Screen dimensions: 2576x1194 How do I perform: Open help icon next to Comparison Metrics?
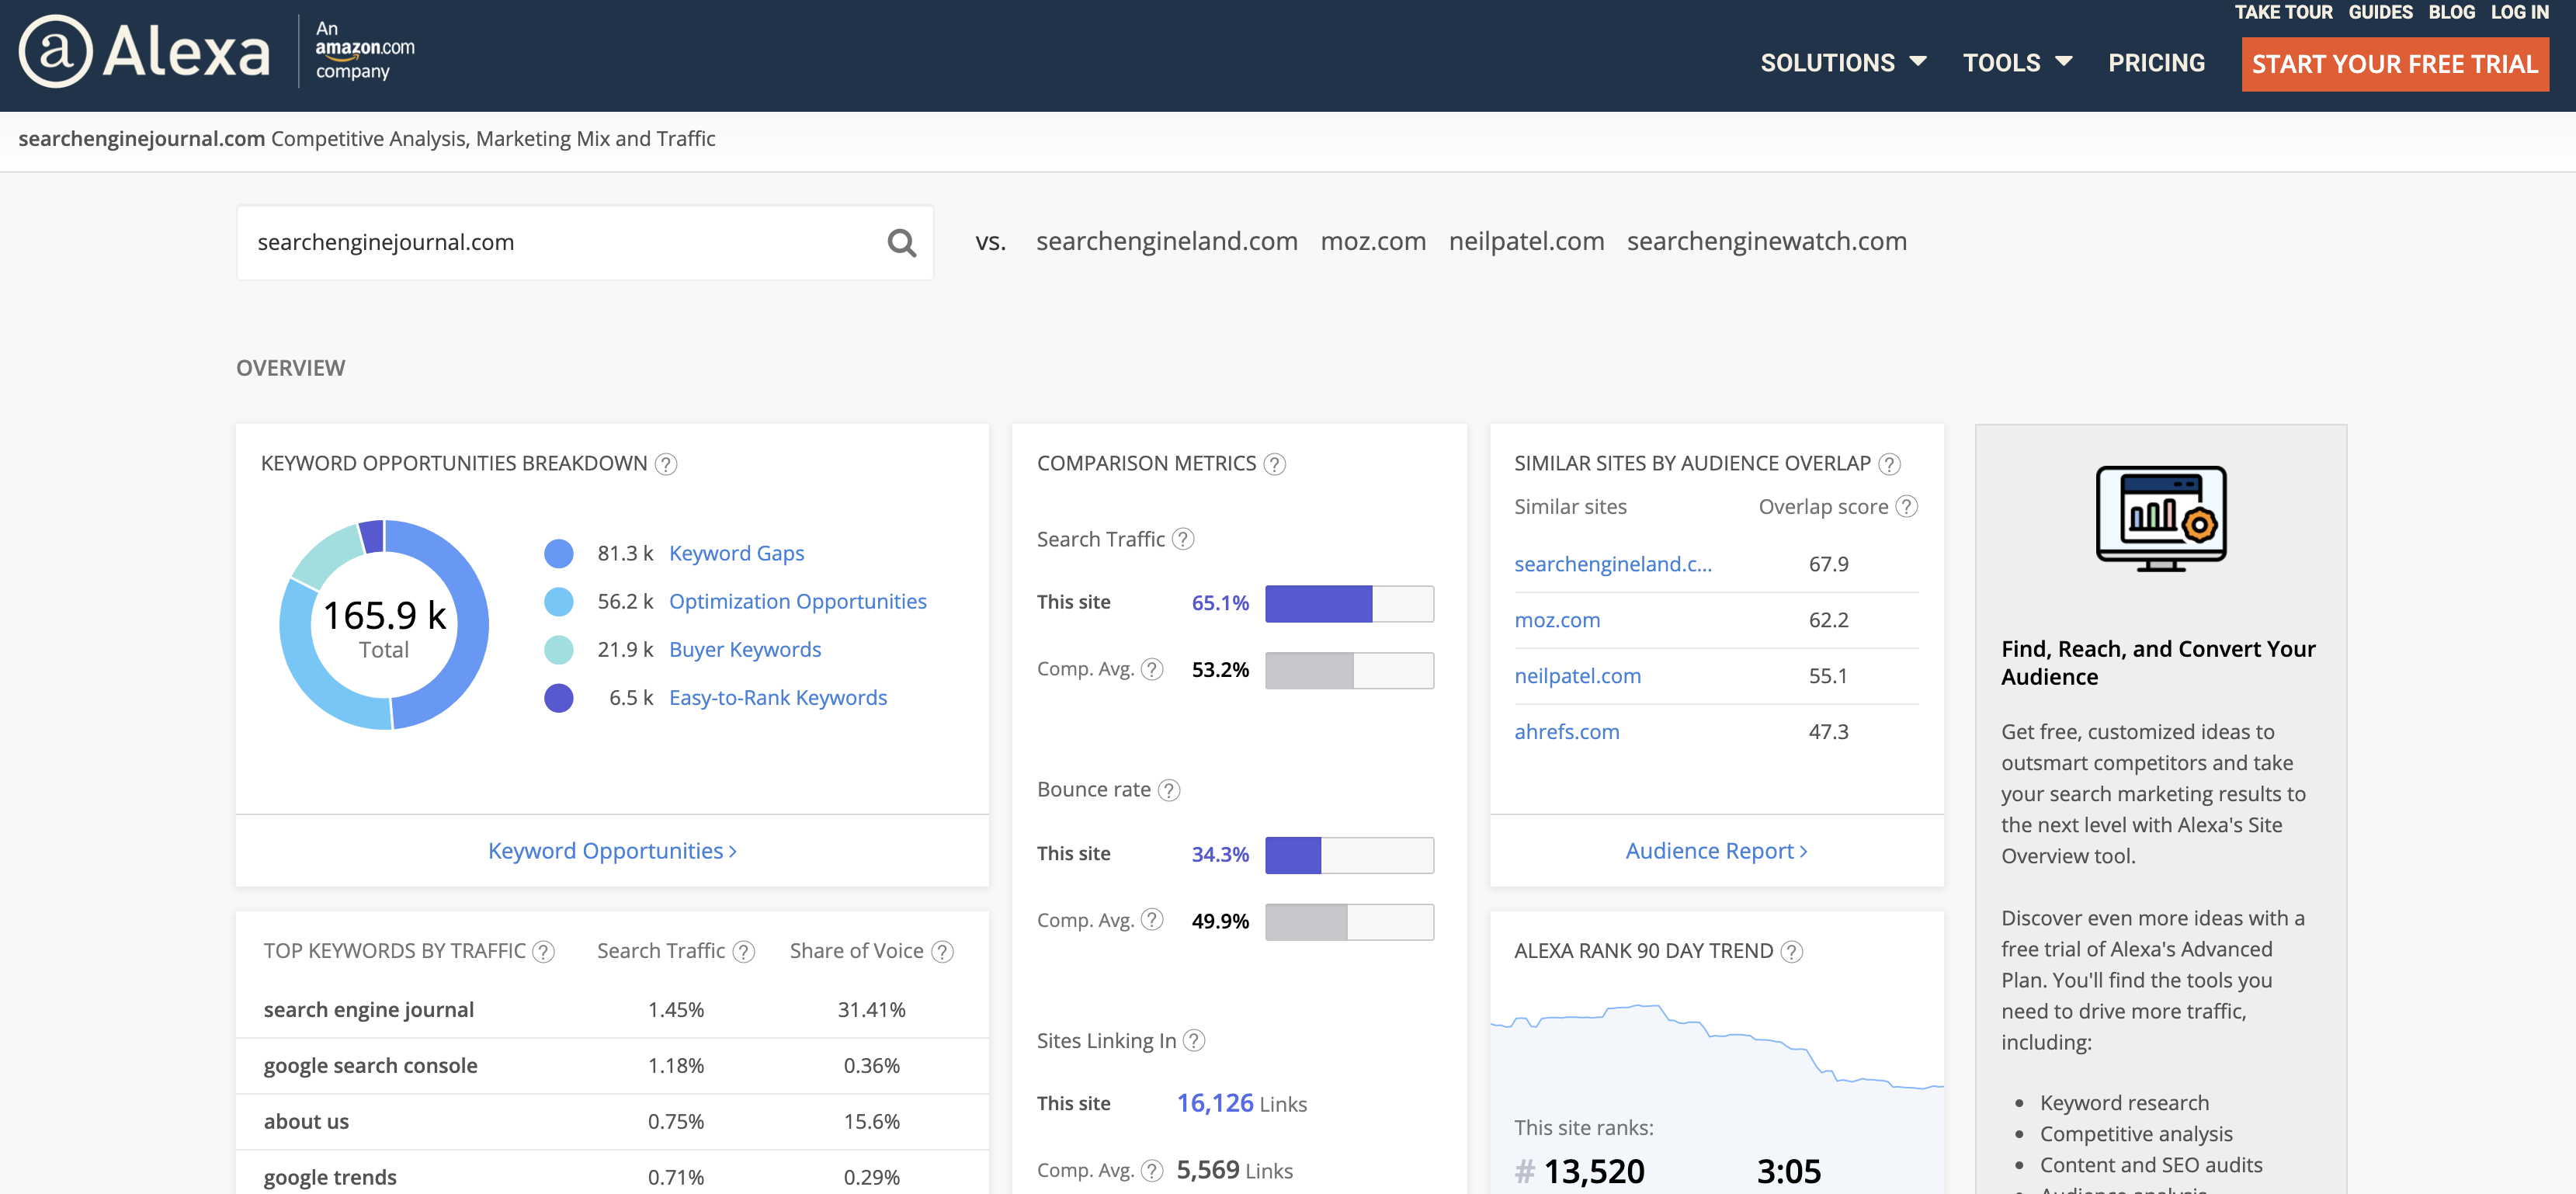click(1274, 464)
